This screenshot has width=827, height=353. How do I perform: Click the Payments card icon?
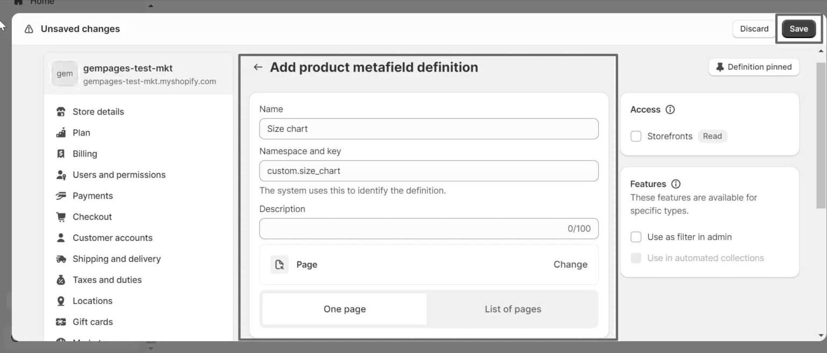(61, 196)
